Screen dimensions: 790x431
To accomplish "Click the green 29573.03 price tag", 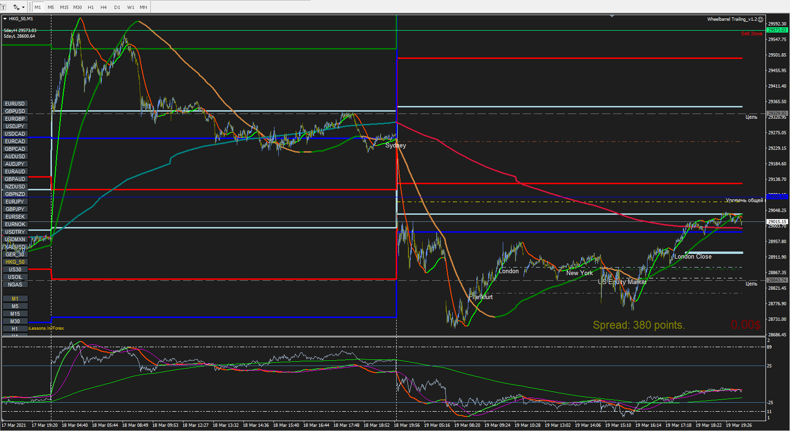I will pos(777,30).
